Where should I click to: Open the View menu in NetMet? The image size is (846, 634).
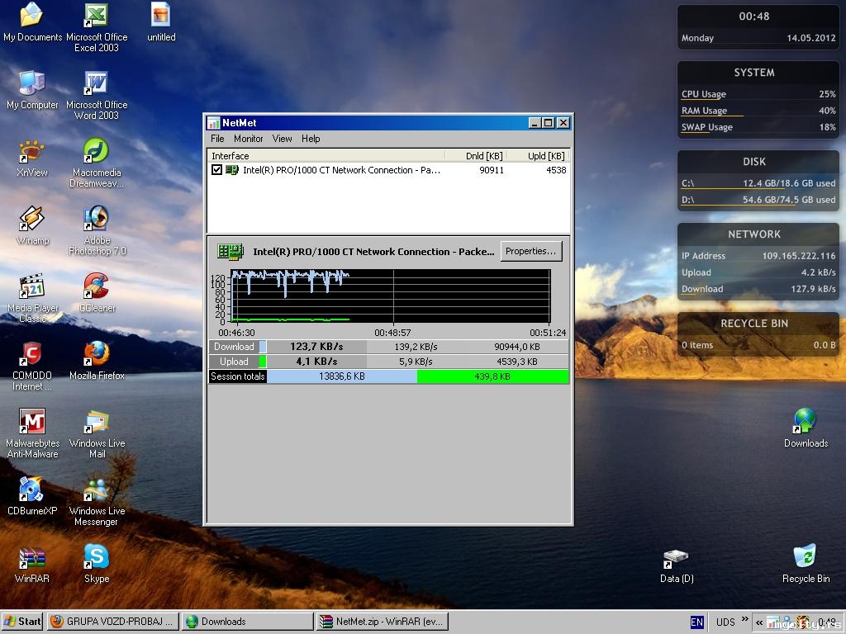[282, 139]
